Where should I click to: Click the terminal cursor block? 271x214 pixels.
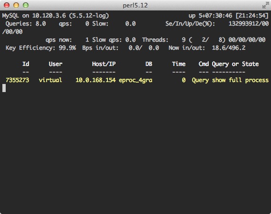point(4,88)
